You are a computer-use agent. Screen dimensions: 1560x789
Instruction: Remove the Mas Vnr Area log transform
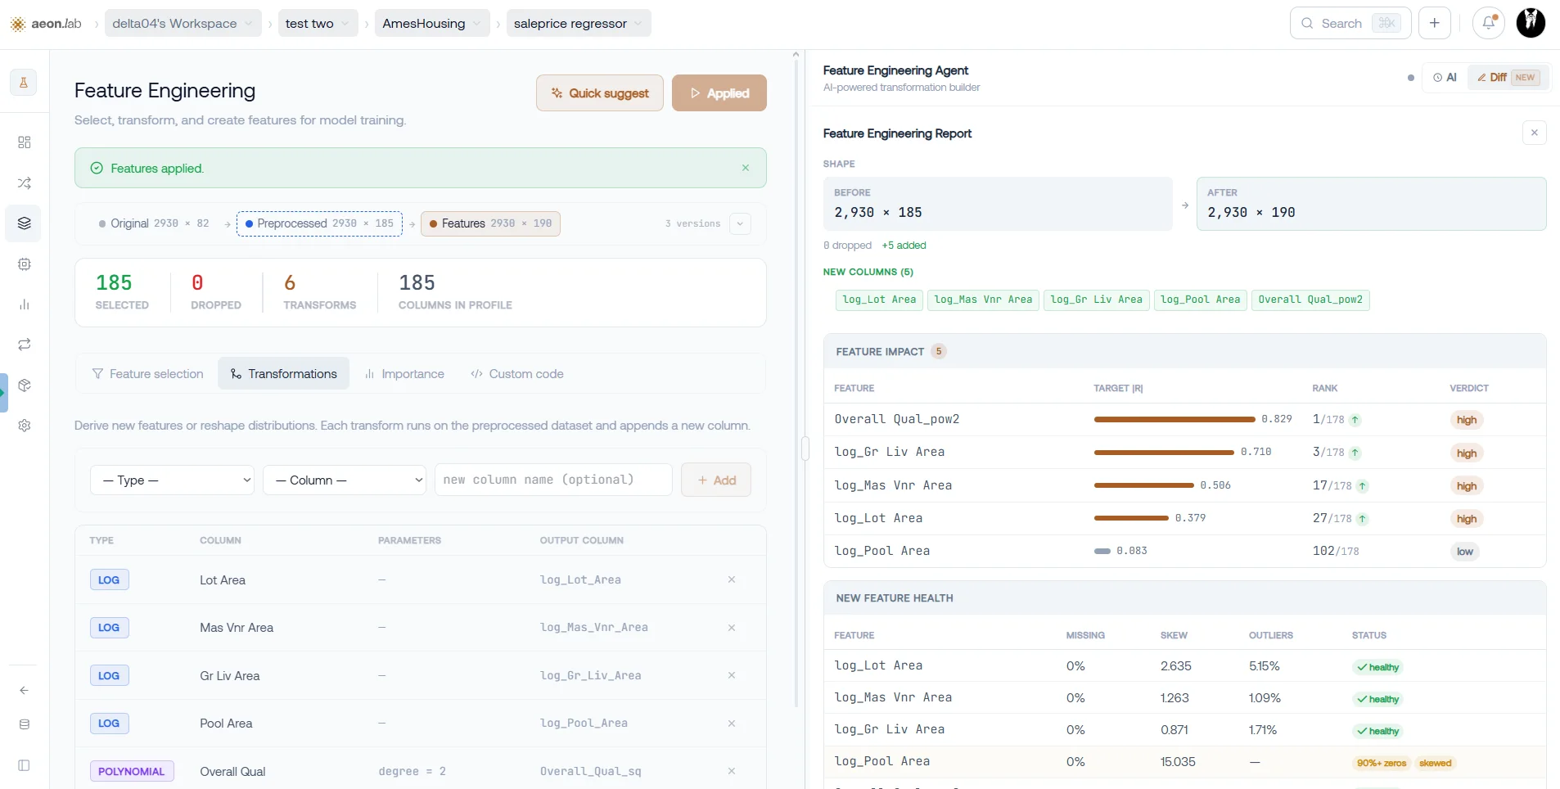tap(732, 628)
